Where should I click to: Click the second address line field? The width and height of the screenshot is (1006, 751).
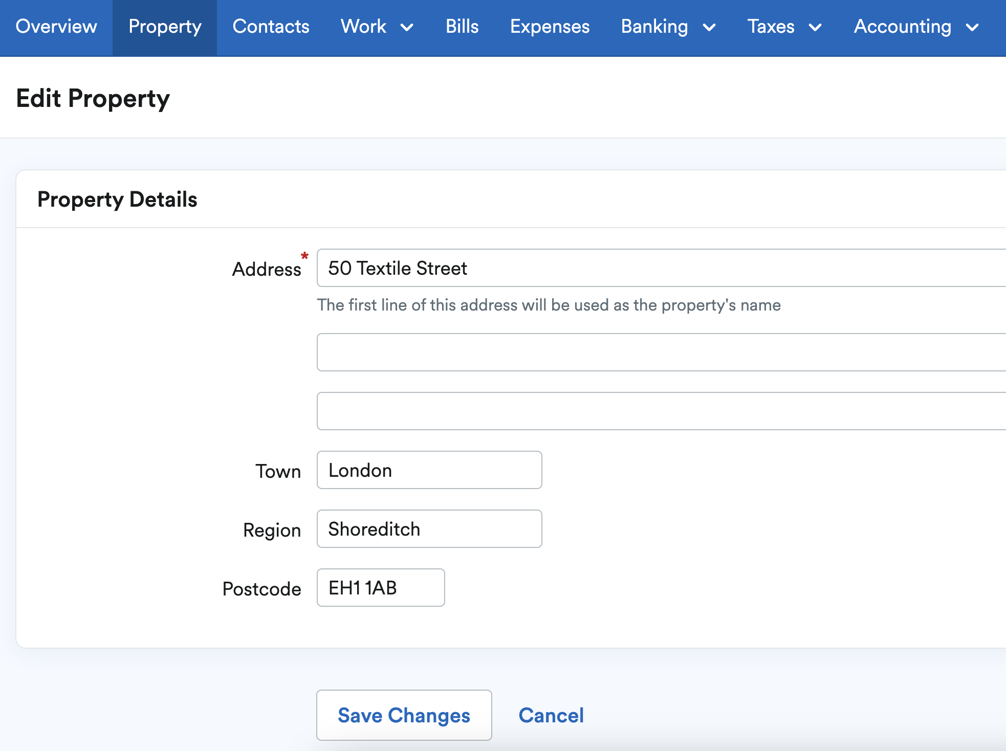tap(563, 352)
